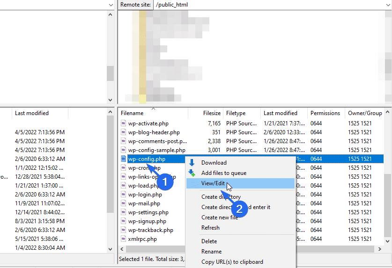
Task: Select the wp-blog-header.php filename
Action: [x=154, y=132]
